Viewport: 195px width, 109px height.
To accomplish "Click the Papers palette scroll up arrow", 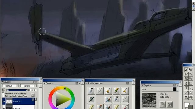I will (181, 85).
